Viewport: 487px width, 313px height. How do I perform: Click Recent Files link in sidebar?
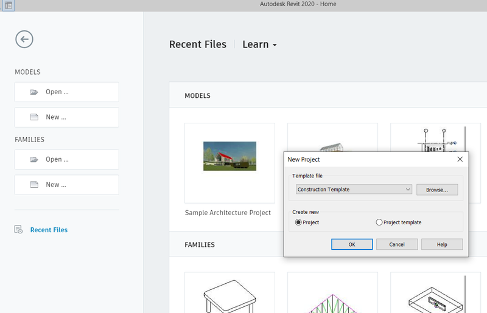[x=49, y=230]
